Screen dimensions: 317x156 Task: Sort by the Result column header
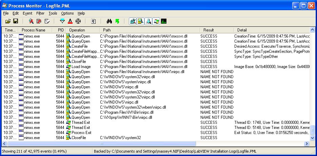pyautogui.click(x=217, y=30)
